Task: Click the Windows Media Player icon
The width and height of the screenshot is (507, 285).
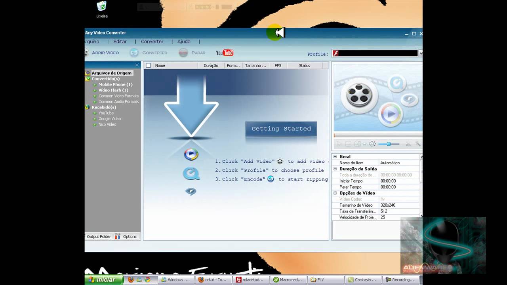Action: tap(191, 154)
